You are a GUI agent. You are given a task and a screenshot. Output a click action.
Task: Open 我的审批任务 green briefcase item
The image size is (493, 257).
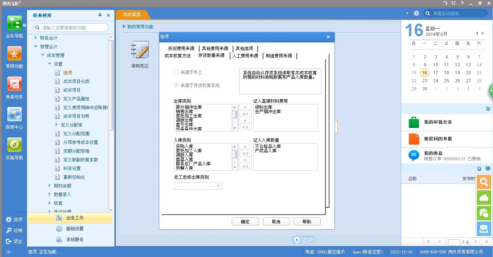pos(414,122)
